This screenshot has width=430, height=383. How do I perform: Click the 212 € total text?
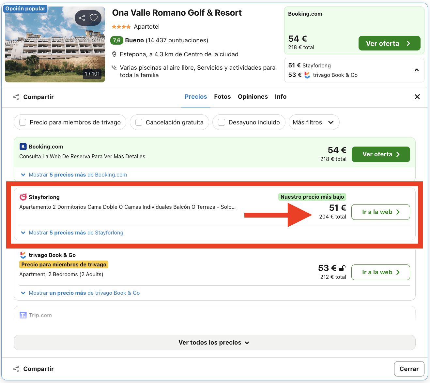[333, 277]
